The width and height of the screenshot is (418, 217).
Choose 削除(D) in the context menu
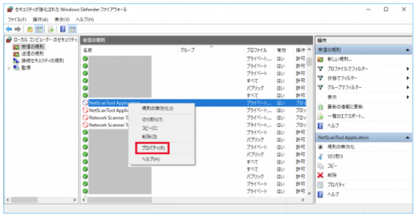pyautogui.click(x=149, y=137)
